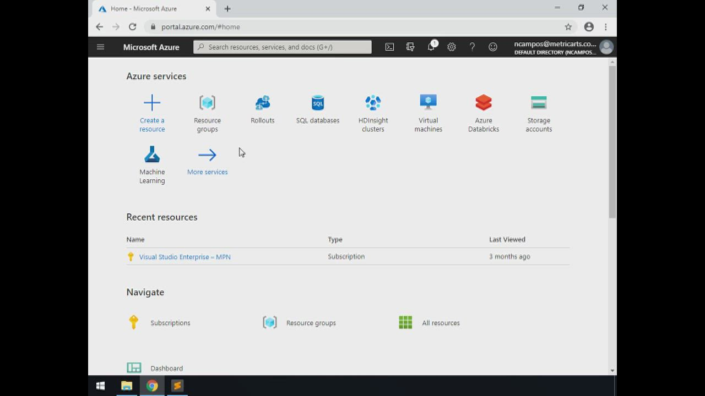
Task: Focus the Search resources, services, and docs box
Action: point(283,47)
